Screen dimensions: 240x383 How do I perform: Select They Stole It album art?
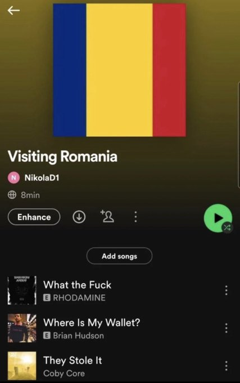click(x=22, y=366)
